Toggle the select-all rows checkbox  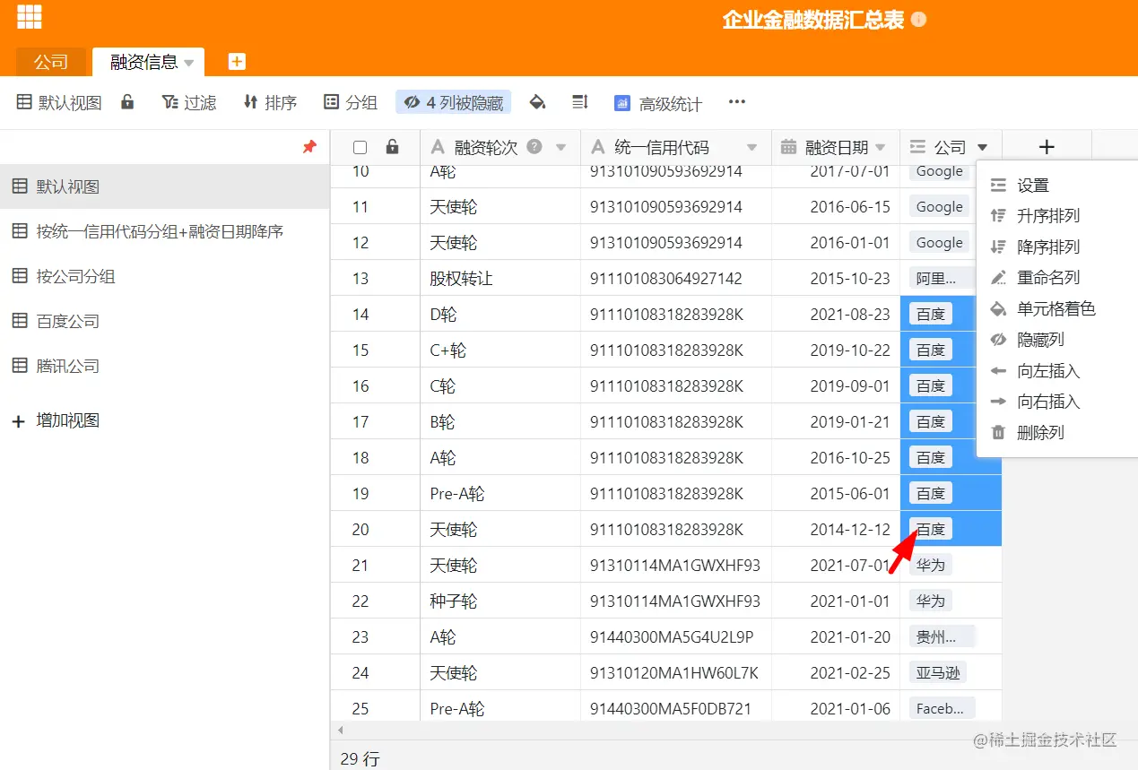tap(361, 148)
